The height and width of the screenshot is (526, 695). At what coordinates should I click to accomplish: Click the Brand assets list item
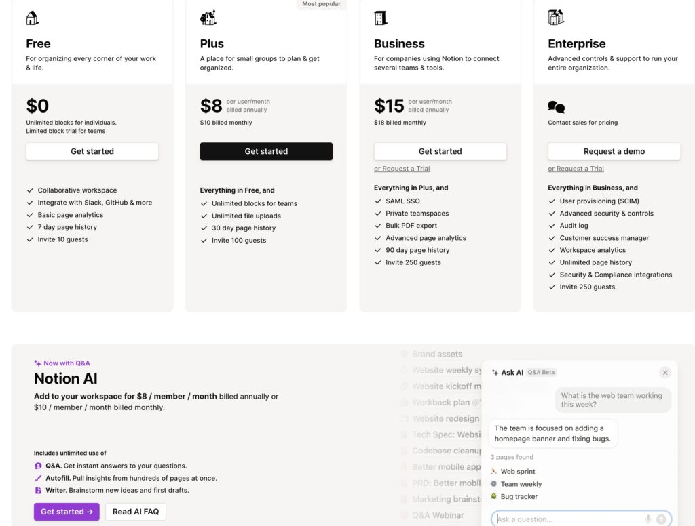coord(432,355)
